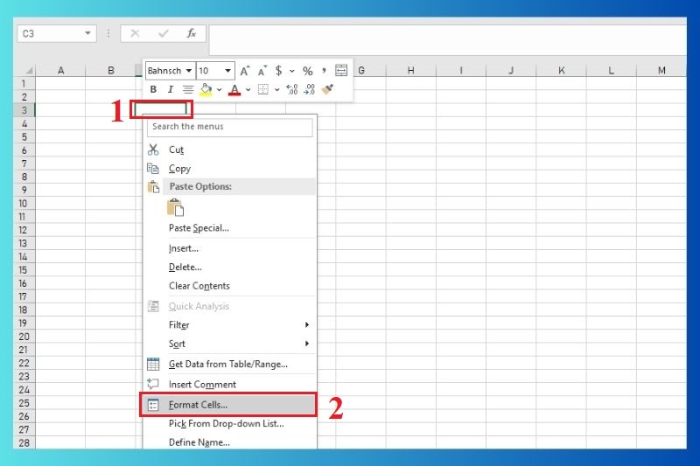Select column K header

click(x=562, y=70)
